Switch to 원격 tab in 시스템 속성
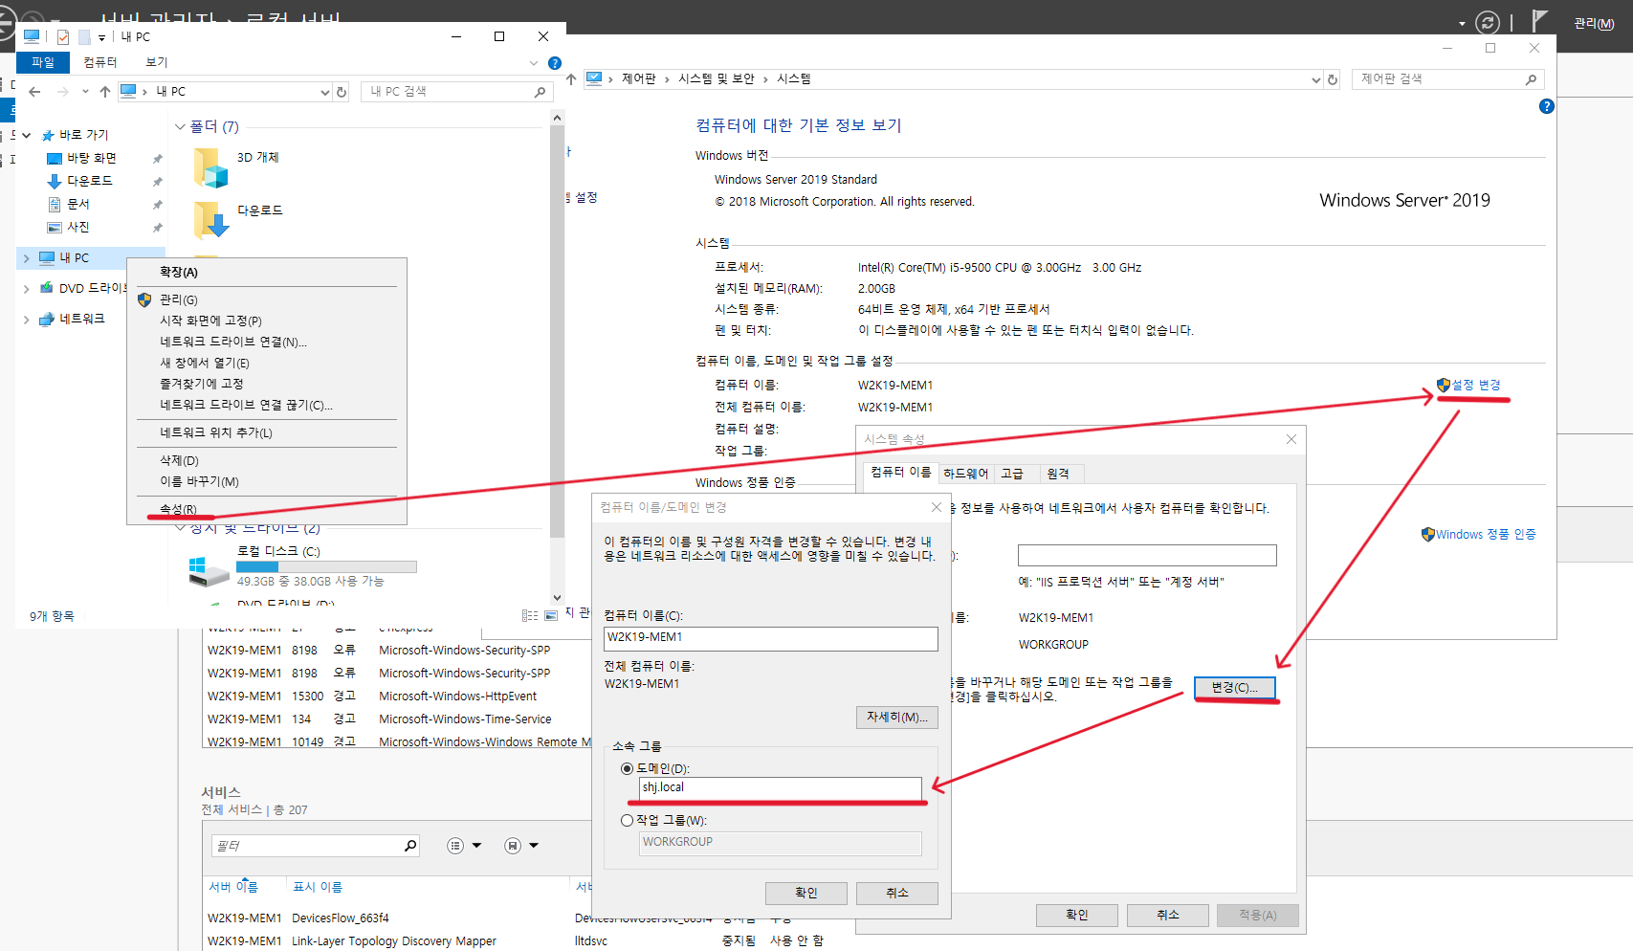1633x951 pixels. point(1057,474)
